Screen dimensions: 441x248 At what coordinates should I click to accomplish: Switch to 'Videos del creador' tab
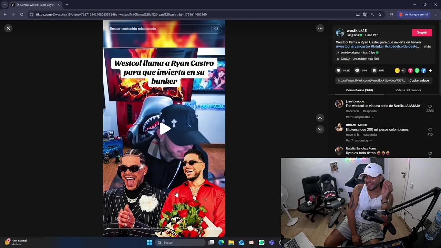[408, 90]
